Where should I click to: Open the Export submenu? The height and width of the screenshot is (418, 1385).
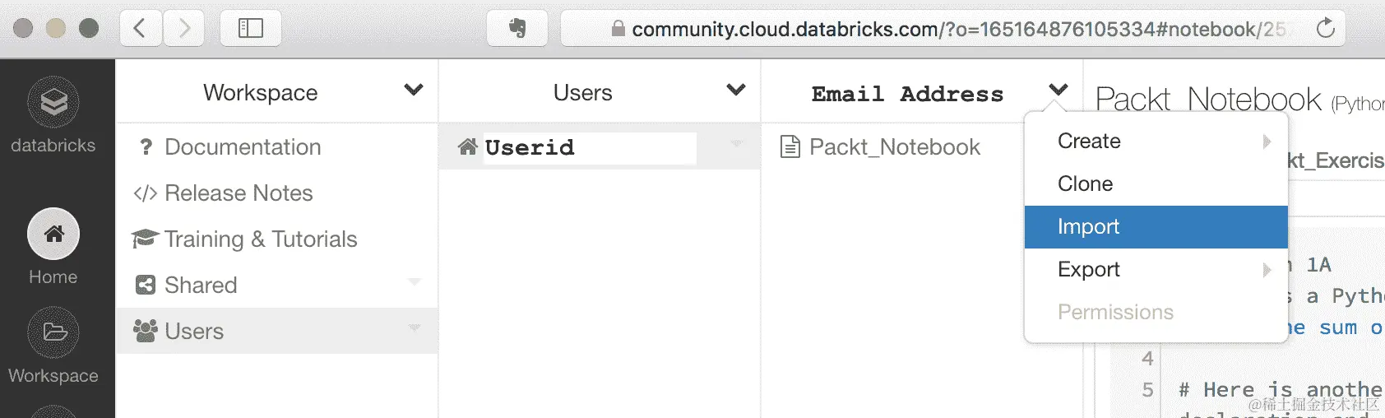[1089, 270]
